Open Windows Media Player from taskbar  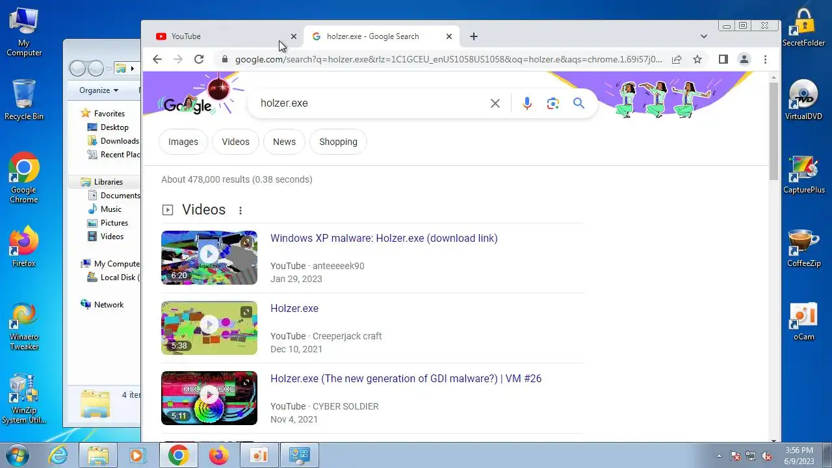137,455
